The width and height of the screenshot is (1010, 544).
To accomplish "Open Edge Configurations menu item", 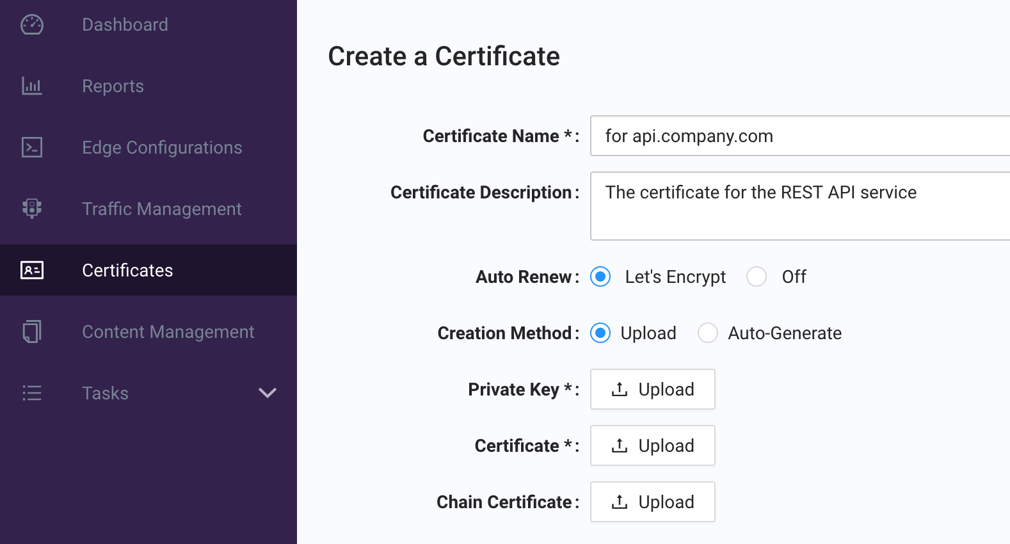I will click(x=148, y=147).
